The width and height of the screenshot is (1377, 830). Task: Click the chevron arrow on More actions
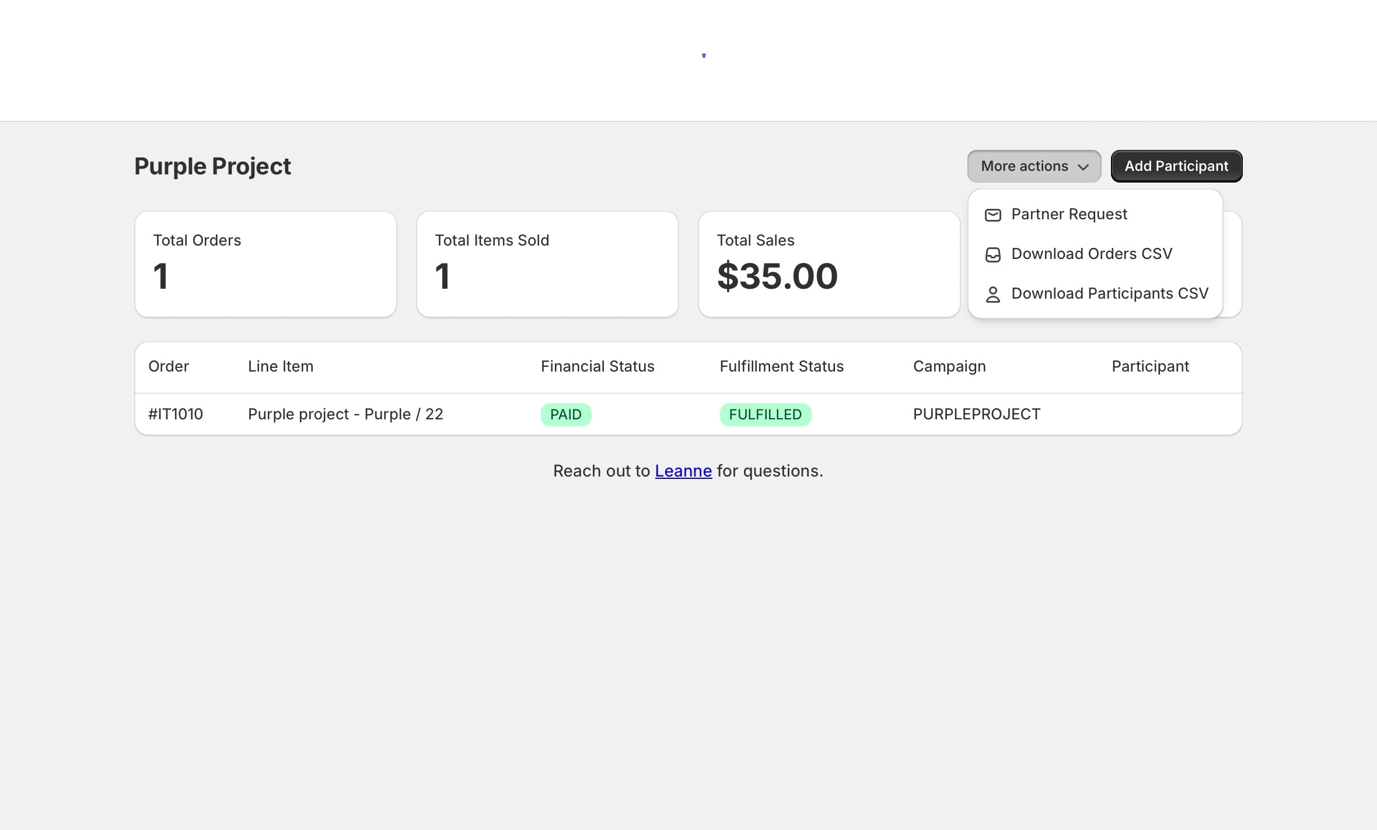pyautogui.click(x=1084, y=167)
